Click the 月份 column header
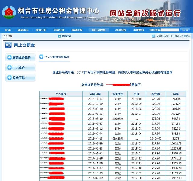Screen dimensions: 193x181 pos(137,94)
